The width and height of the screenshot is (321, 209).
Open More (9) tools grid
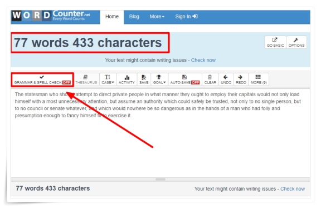pos(259,79)
